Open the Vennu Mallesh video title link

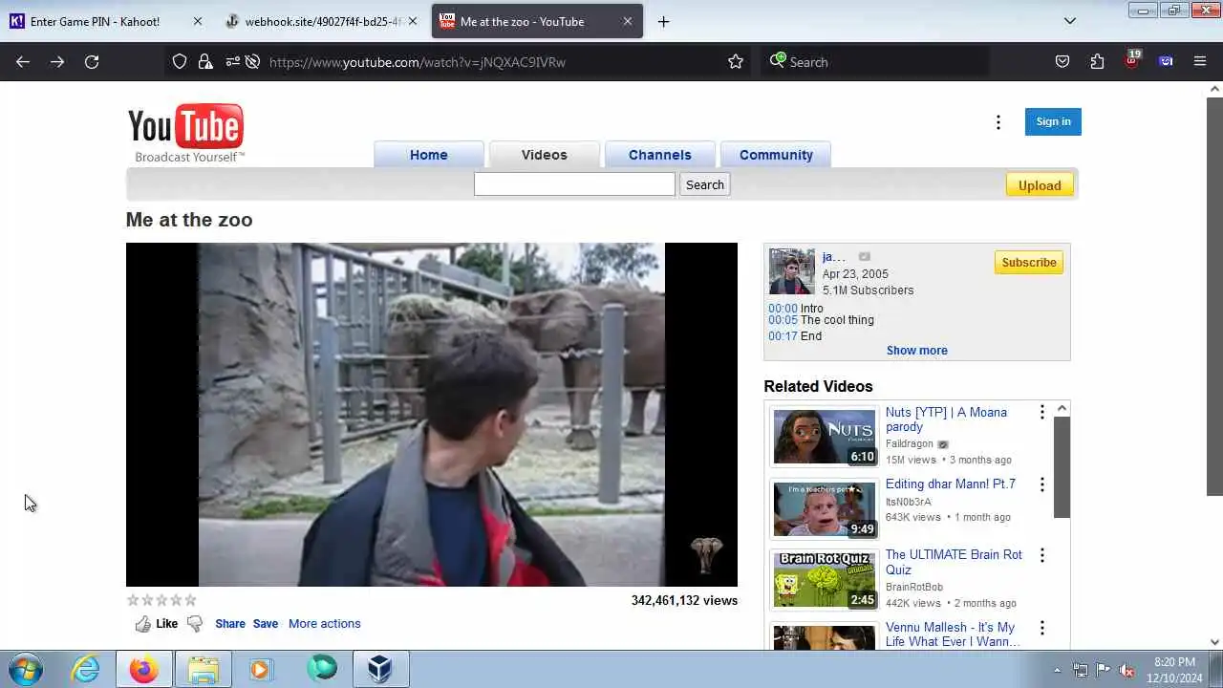953,634
